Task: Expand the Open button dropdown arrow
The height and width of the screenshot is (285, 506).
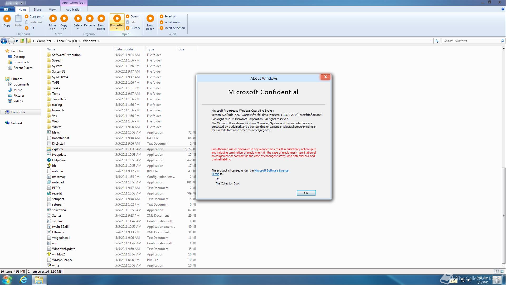Action: [x=140, y=16]
